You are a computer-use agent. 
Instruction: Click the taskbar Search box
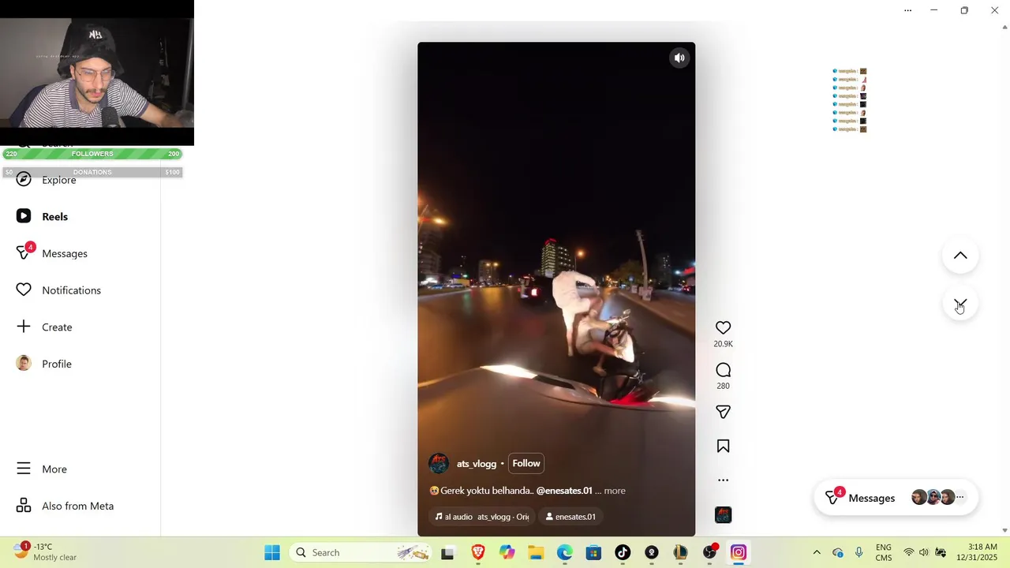[x=361, y=552]
